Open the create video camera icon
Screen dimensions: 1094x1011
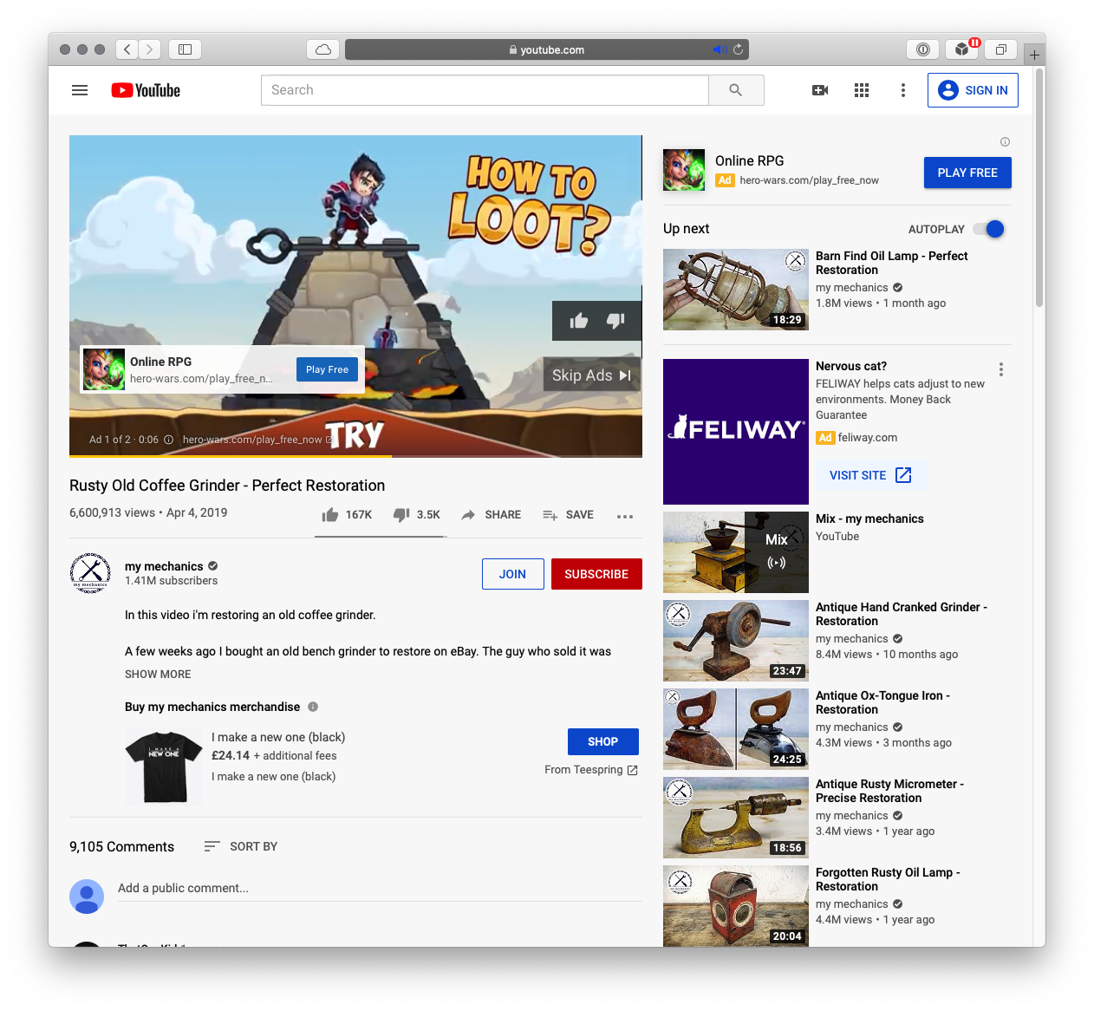point(820,90)
